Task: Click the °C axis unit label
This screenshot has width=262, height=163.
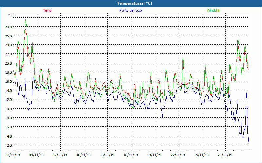Action: click(x=10, y=15)
